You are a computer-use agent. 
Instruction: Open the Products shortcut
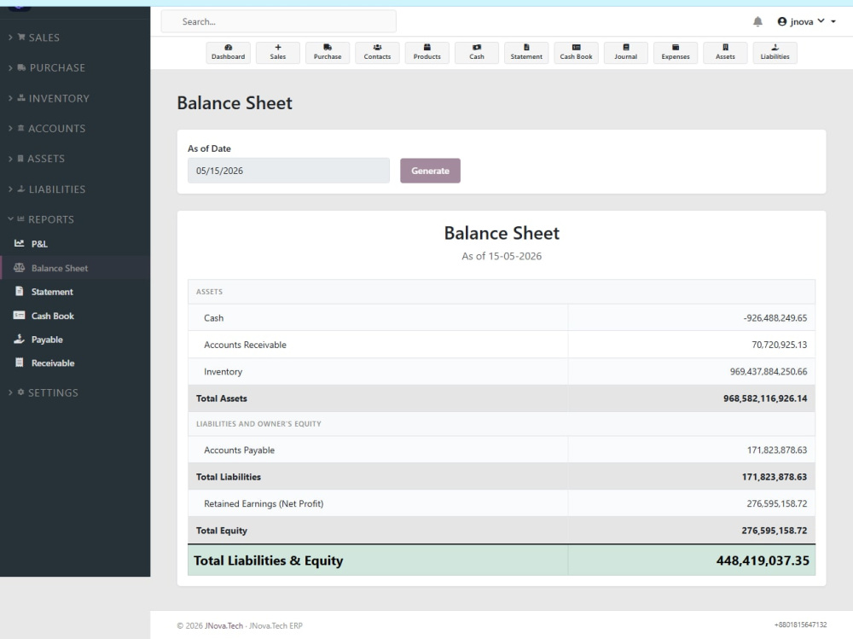(x=427, y=52)
